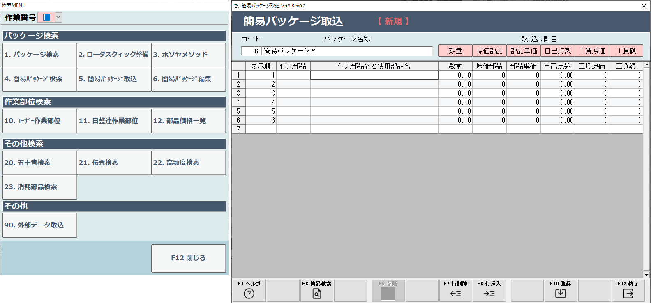Open F3 simple search icon button

tap(316, 293)
